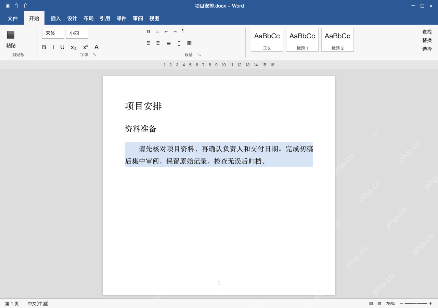Click the 替换 (Replace) button

pyautogui.click(x=427, y=40)
